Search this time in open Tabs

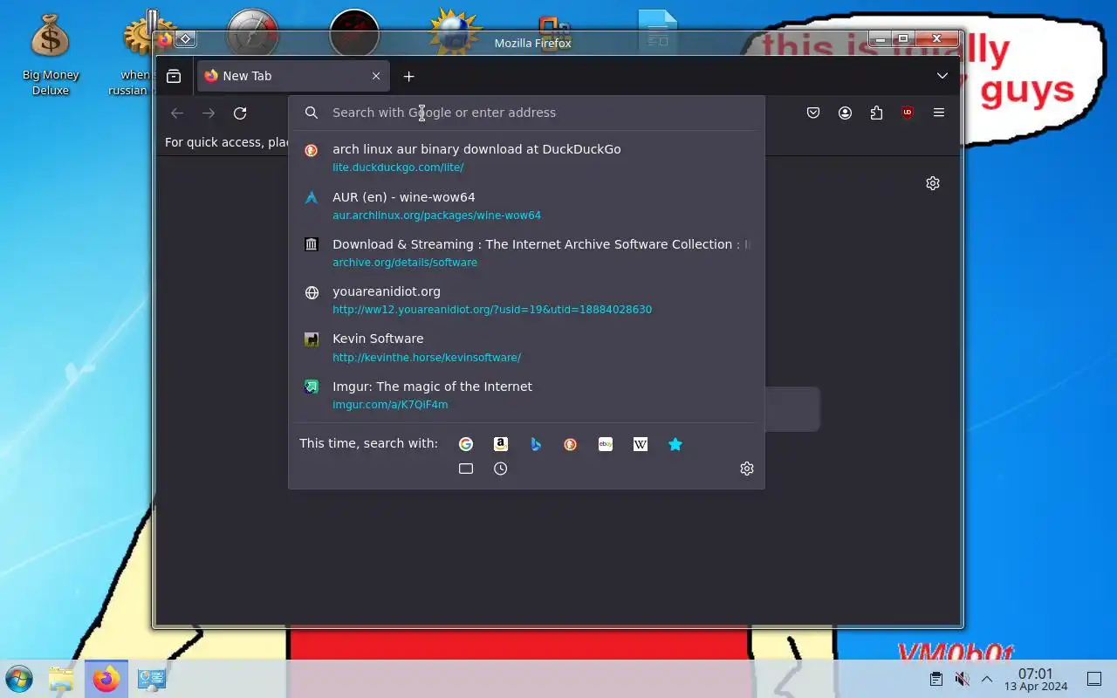pos(466,469)
